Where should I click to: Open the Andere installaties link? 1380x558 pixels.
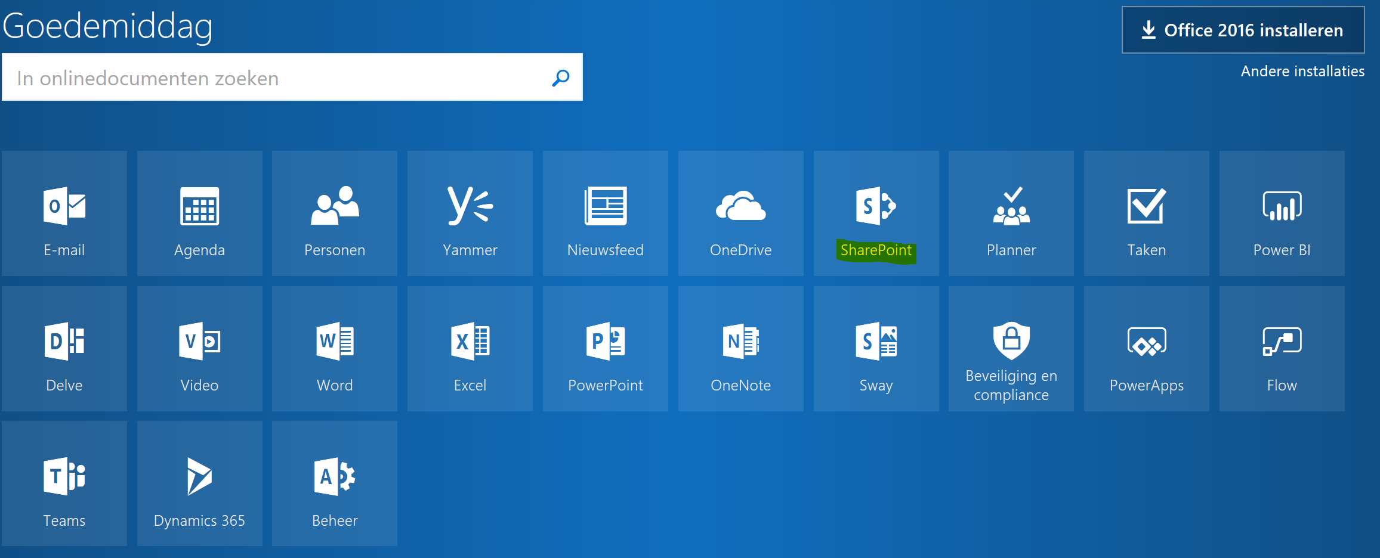pos(1303,71)
